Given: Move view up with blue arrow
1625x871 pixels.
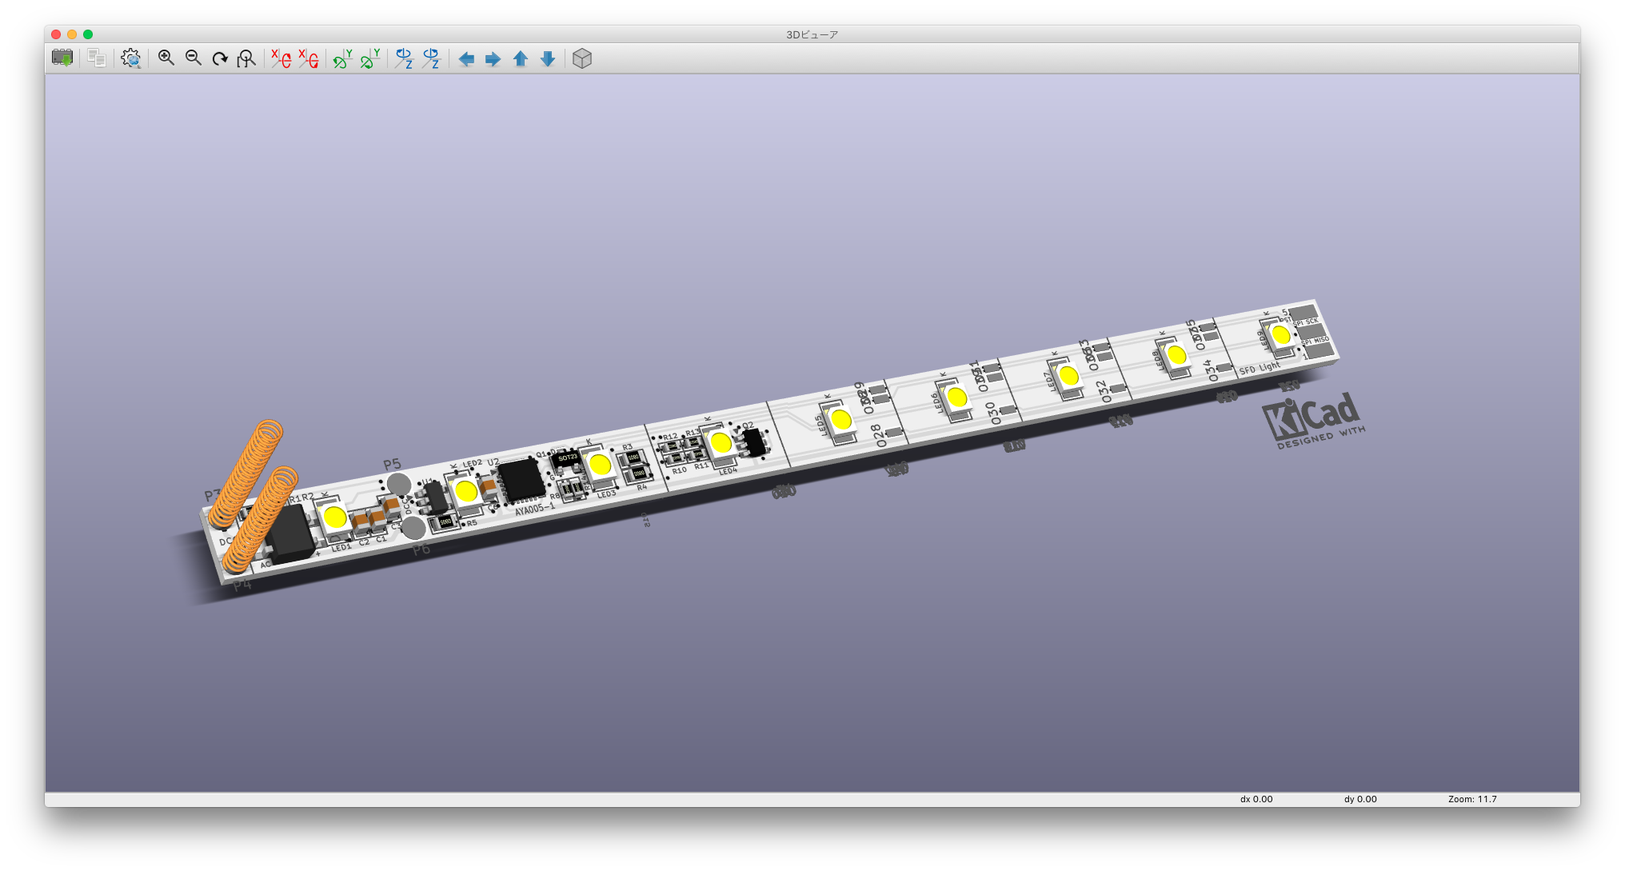Looking at the screenshot, I should pos(521,59).
